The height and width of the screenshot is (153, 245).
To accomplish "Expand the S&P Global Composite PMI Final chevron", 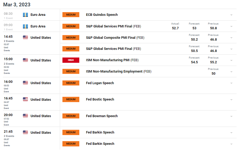I will point(231,38).
